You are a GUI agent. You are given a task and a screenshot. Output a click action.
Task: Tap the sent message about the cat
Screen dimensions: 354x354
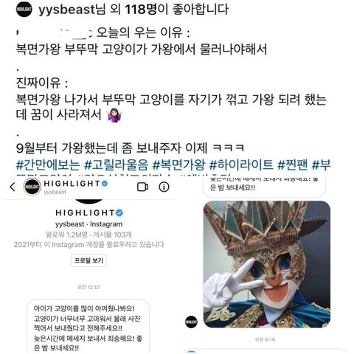pos(88,327)
